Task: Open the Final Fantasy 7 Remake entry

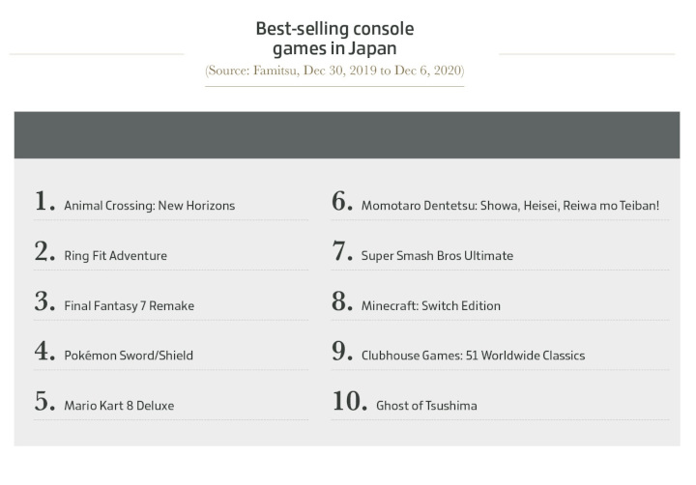Action: click(129, 305)
